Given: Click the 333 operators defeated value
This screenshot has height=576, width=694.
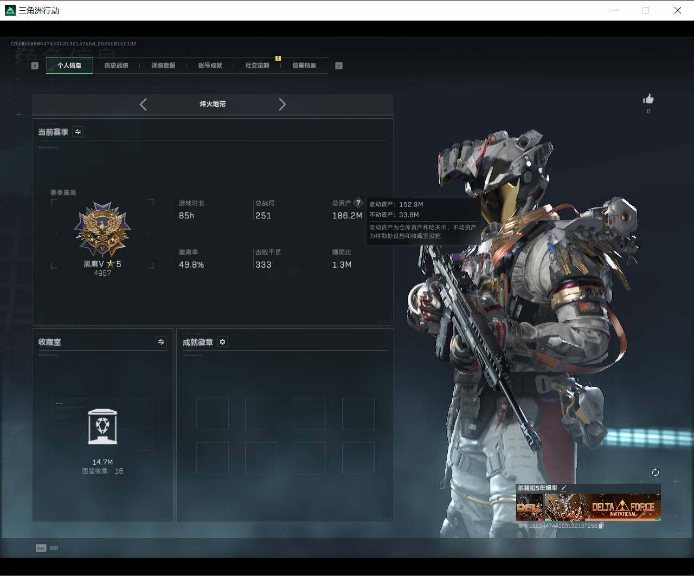Looking at the screenshot, I should click(x=263, y=265).
